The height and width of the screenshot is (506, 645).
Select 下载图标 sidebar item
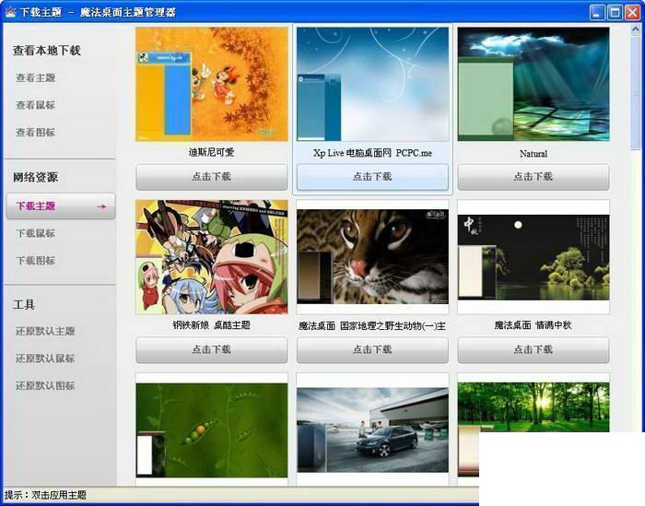coord(35,261)
